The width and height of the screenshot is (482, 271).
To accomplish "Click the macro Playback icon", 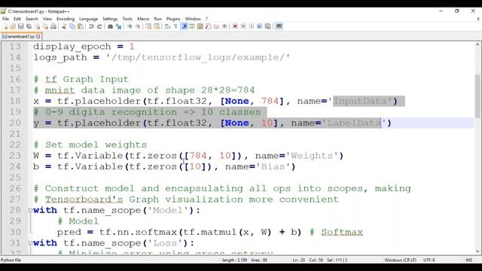I will tap(252, 26).
